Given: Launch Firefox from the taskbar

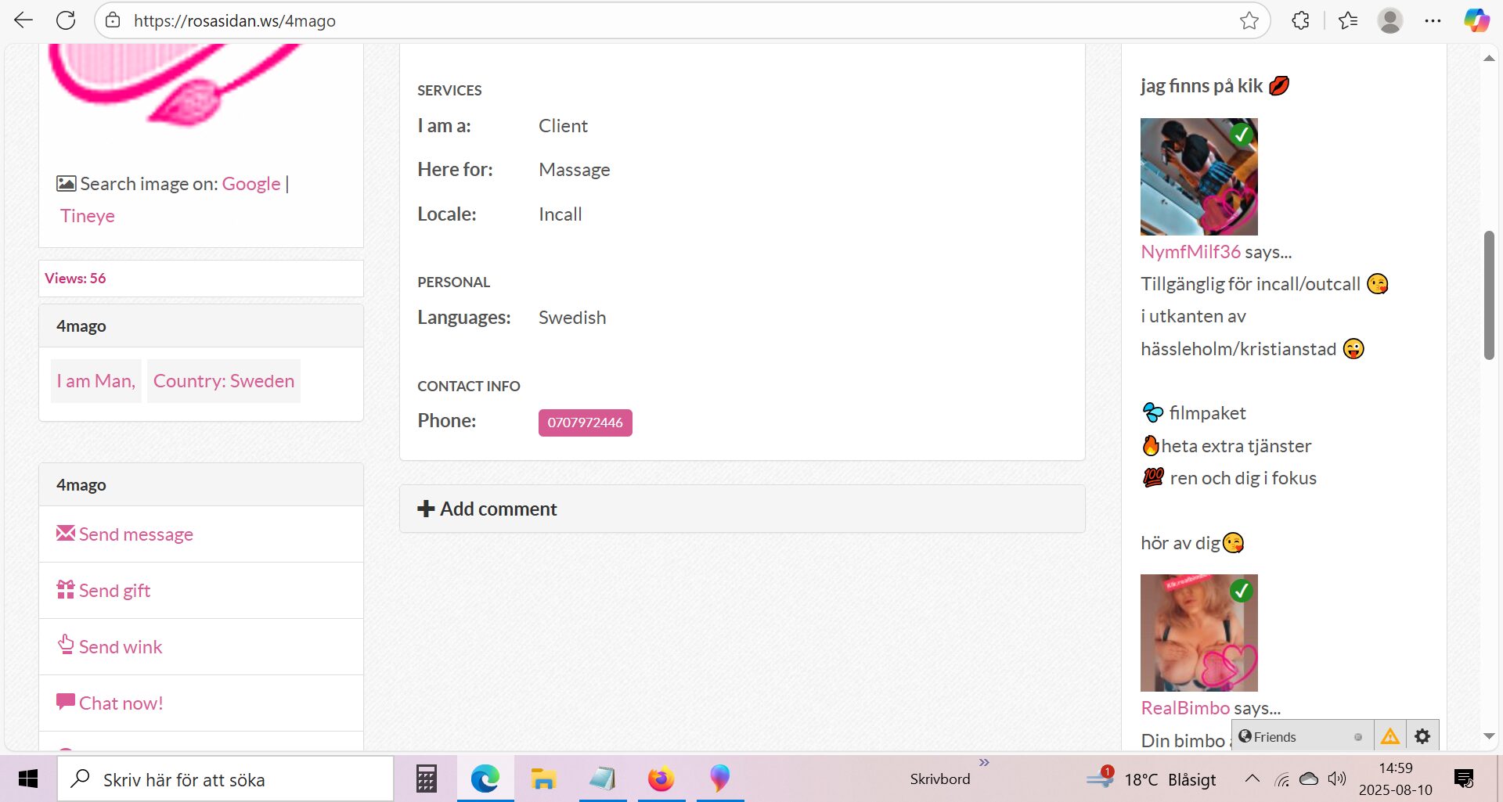Looking at the screenshot, I should tap(661, 779).
